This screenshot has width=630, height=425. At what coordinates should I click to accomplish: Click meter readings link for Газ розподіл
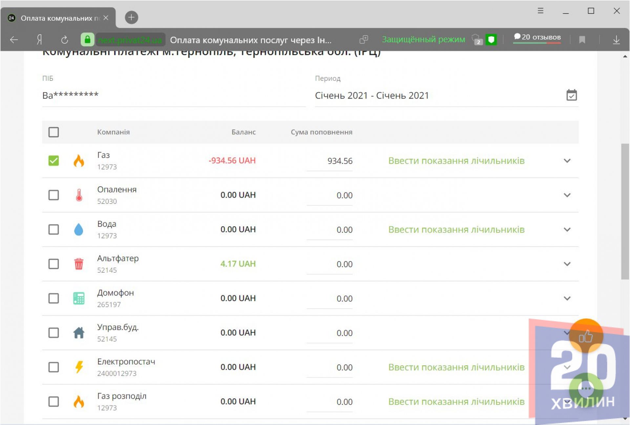click(456, 402)
